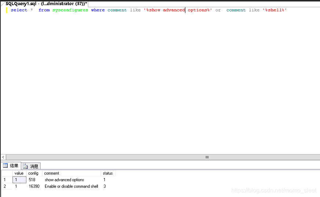Click status cell of config 518 row
The image size is (320, 197).
click(108, 180)
